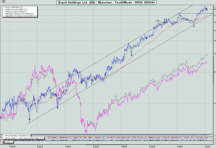This screenshot has width=216, height=148.
Task: Click the year label 2002 on time axis
Action: 68,147
